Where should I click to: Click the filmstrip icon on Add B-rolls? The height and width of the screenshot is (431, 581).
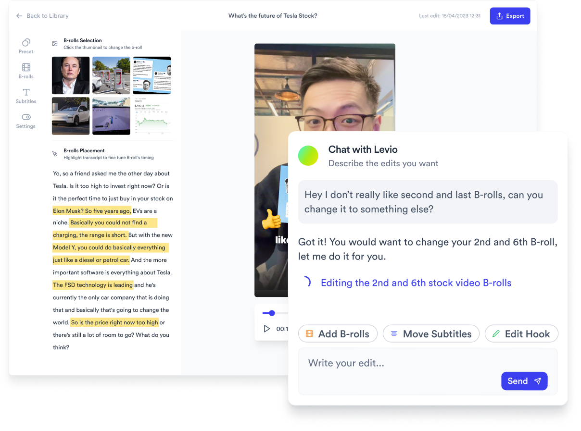point(309,333)
